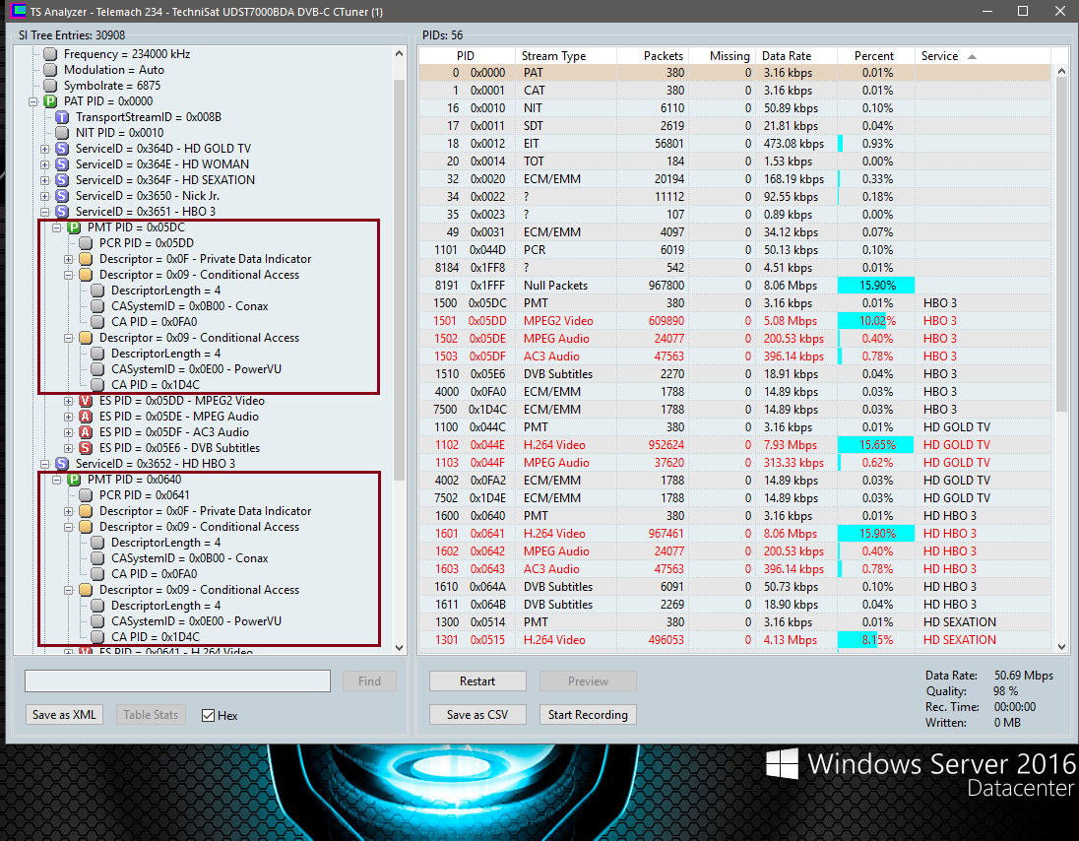The image size is (1079, 841).
Task: Toggle the Hex checkbox
Action: pyautogui.click(x=208, y=716)
